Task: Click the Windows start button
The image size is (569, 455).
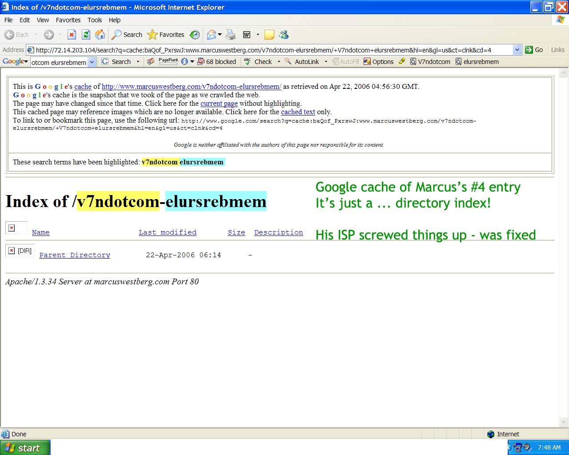Action: coord(25,448)
